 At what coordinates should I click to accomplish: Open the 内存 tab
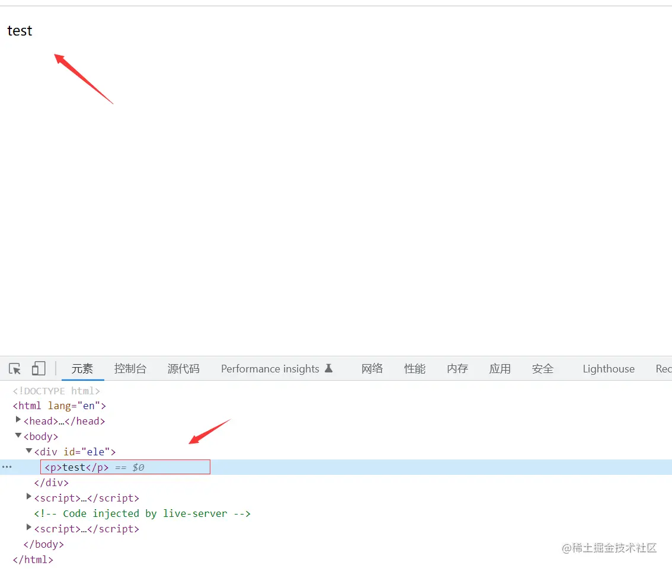(x=457, y=369)
